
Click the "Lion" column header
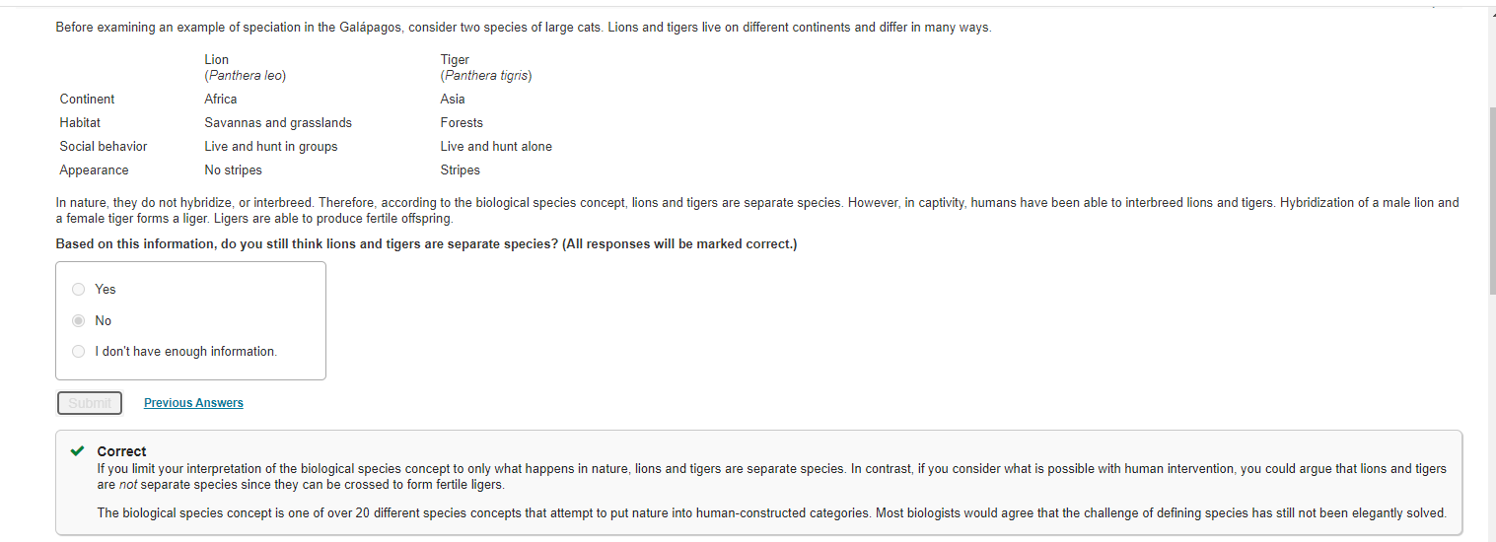217,60
